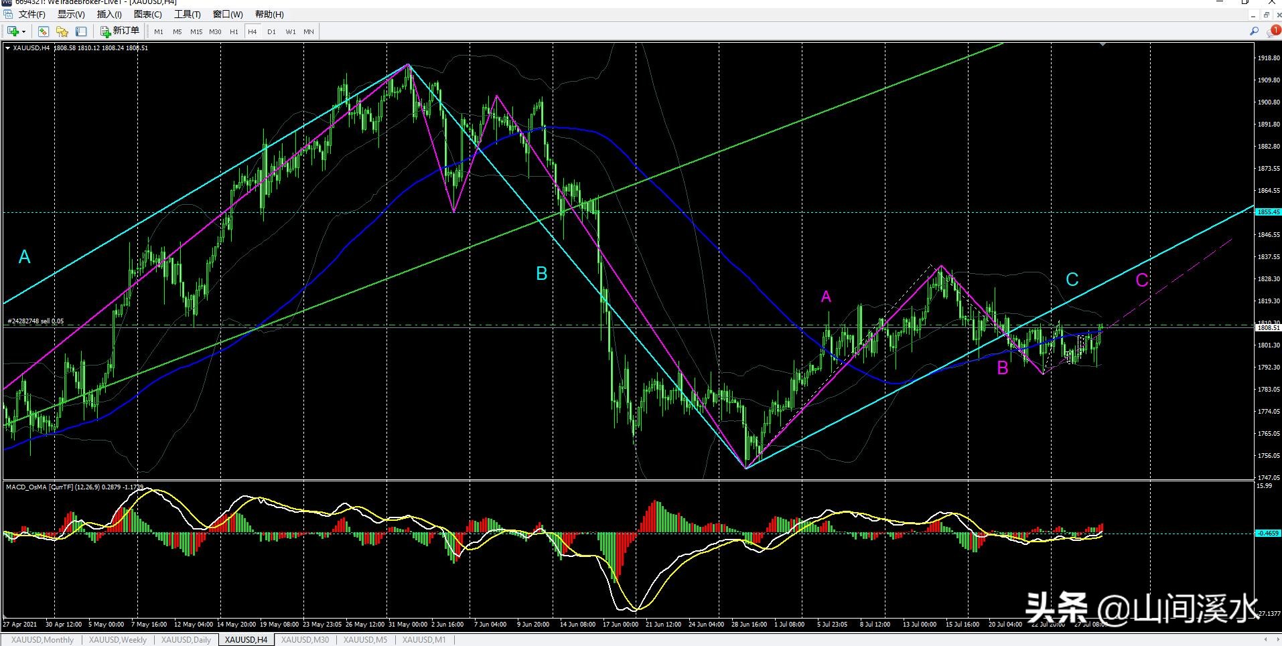Screen dimensions: 1282x646
Task: Click the current price 1808.51 label
Action: coord(1269,328)
